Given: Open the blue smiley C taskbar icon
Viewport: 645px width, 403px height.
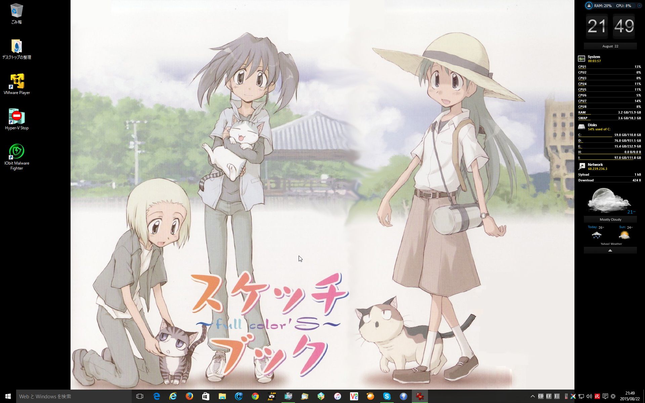Looking at the screenshot, I should pos(239,396).
